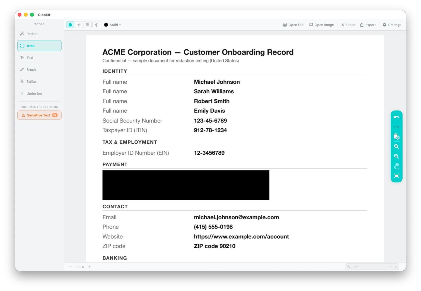
Task: Zoom in using the magnifier plus icon
Action: (396, 146)
